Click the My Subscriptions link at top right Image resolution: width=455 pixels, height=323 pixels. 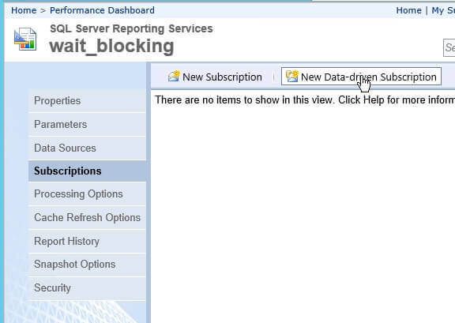[x=443, y=10]
